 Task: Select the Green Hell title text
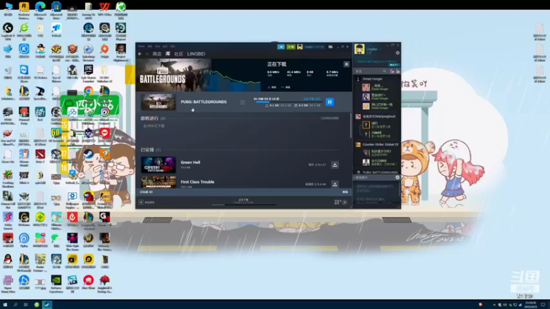click(190, 162)
